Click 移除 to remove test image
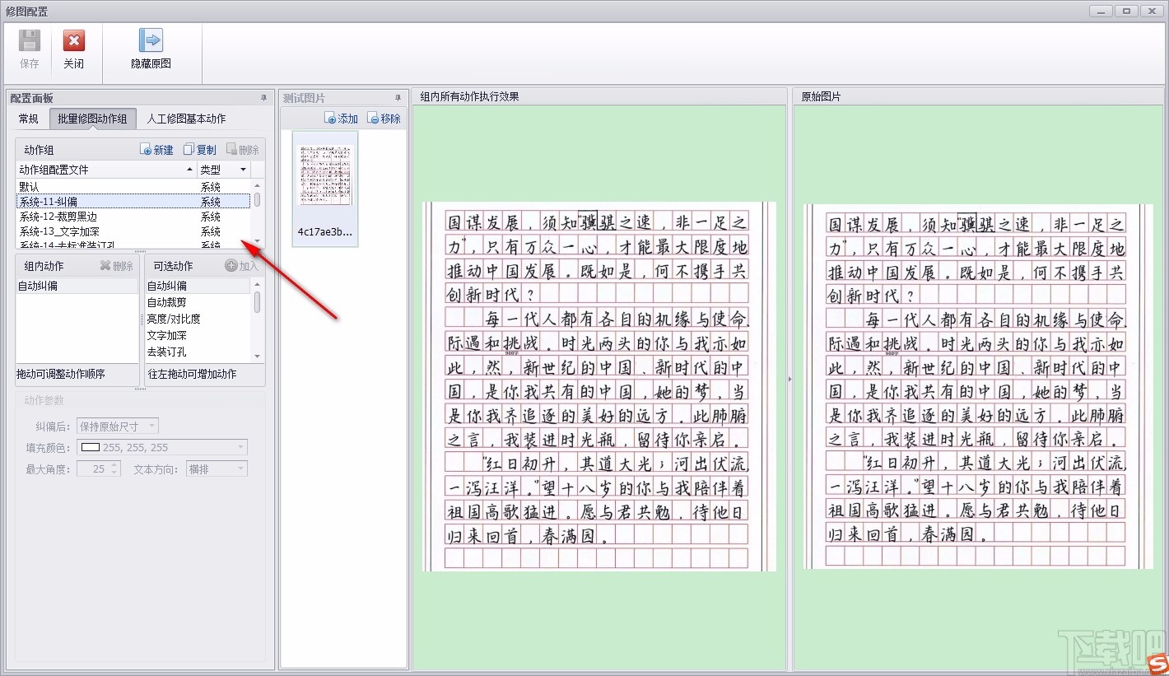The width and height of the screenshot is (1169, 676). point(384,119)
